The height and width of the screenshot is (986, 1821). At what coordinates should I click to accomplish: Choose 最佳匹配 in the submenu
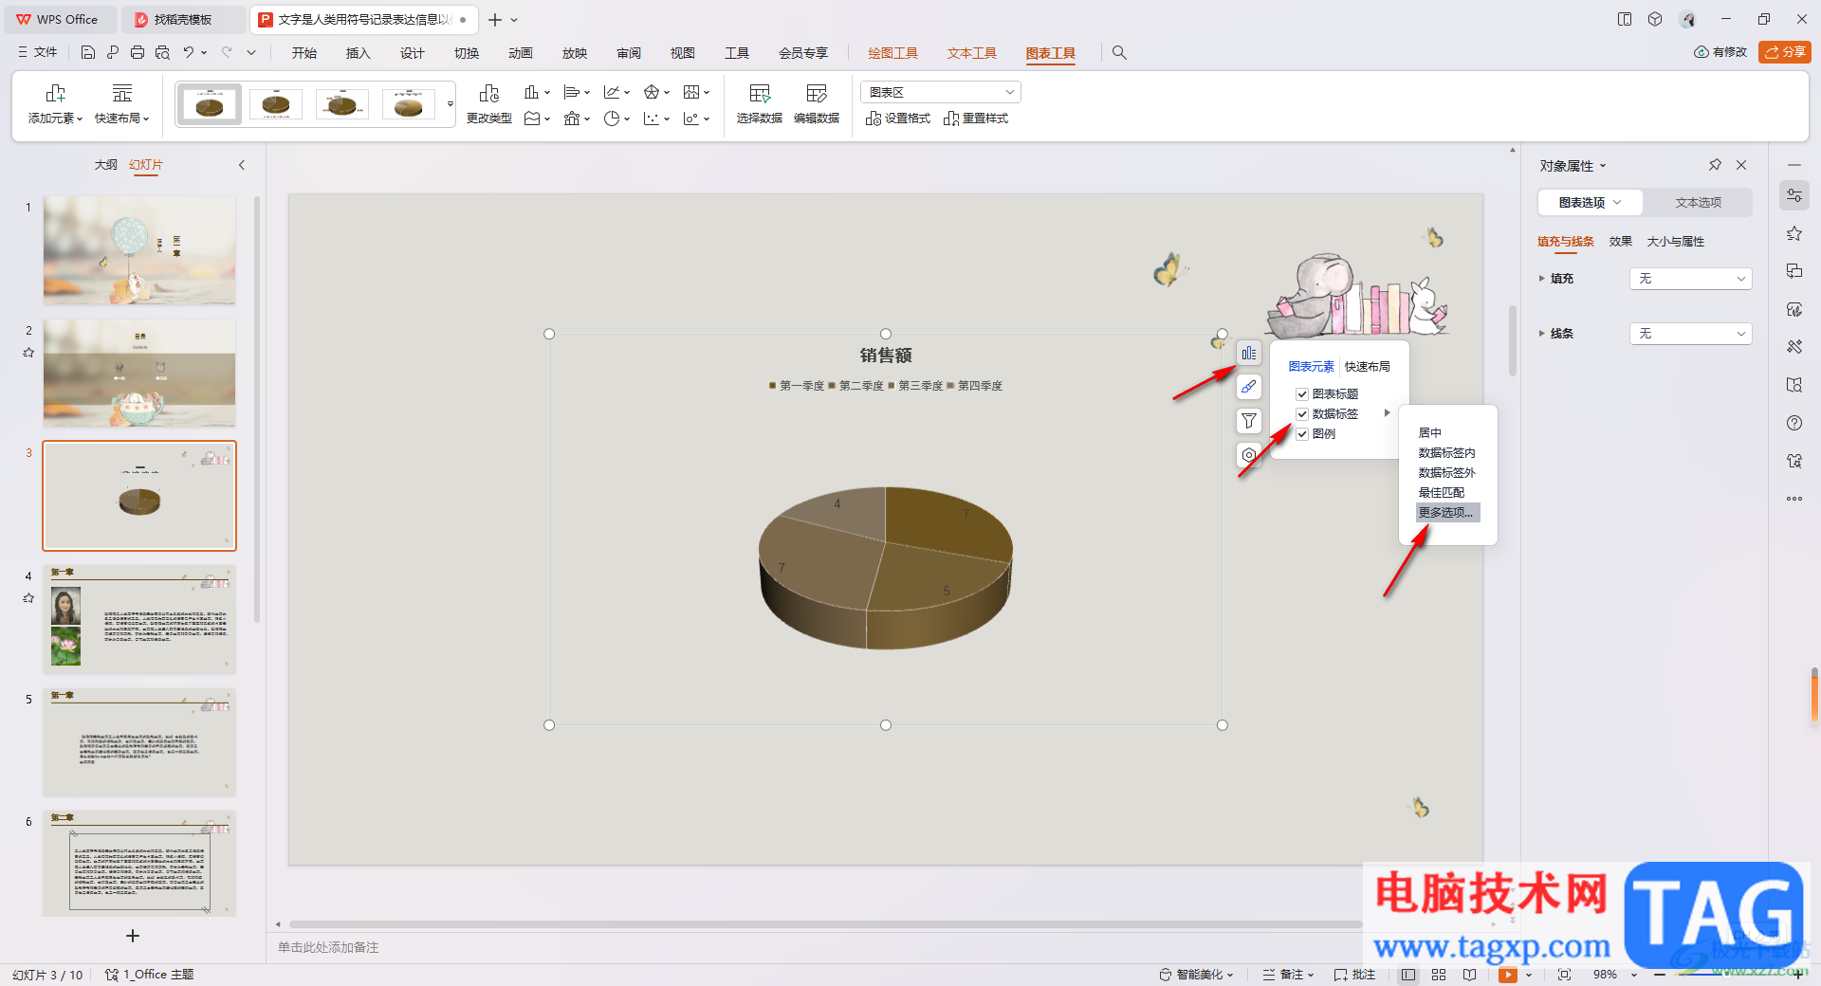point(1441,492)
